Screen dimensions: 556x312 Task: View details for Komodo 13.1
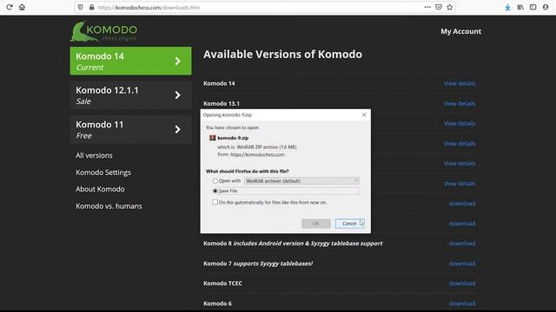[460, 104]
